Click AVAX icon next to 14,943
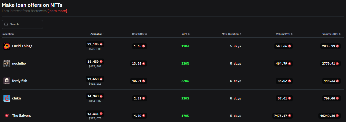This screenshot has width=346, height=122. click(101, 96)
